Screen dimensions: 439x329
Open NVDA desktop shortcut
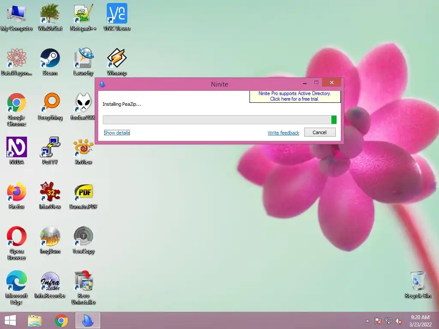(x=17, y=151)
